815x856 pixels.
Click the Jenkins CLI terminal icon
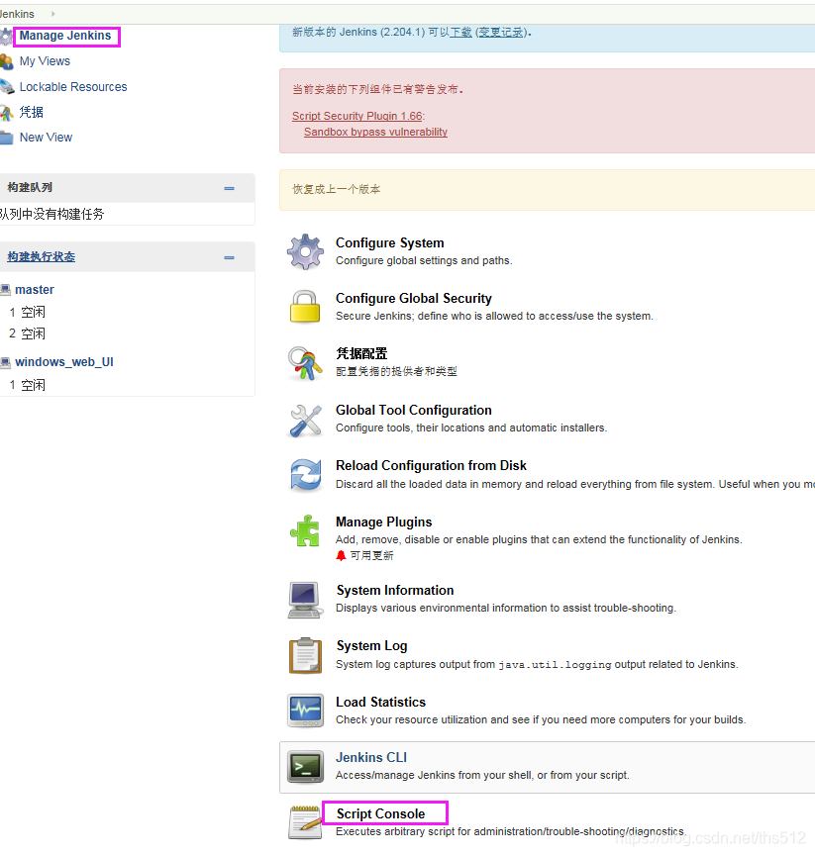point(305,767)
